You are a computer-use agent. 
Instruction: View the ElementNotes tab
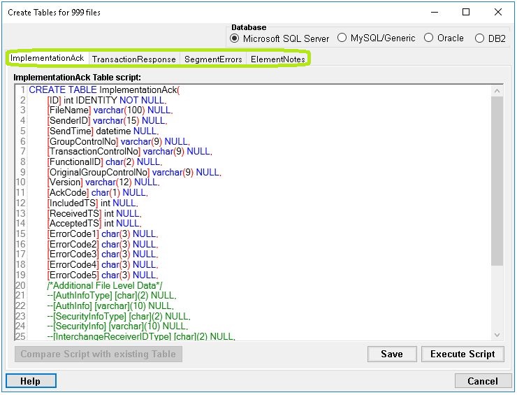(x=277, y=59)
